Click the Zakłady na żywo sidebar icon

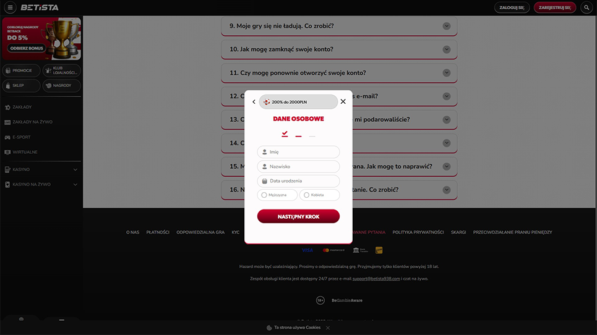tap(7, 122)
